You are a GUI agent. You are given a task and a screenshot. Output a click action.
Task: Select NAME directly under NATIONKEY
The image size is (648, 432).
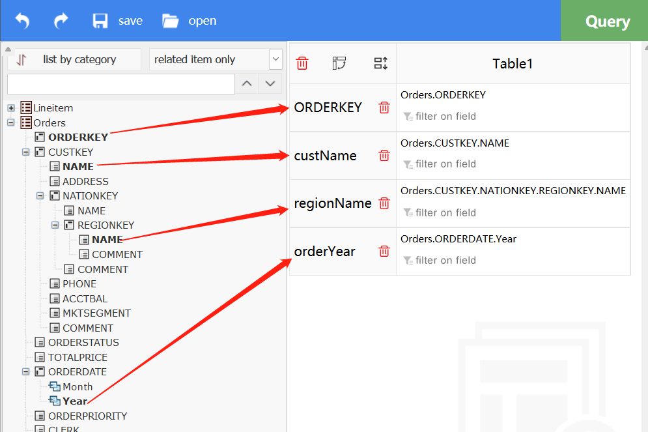pos(91,211)
